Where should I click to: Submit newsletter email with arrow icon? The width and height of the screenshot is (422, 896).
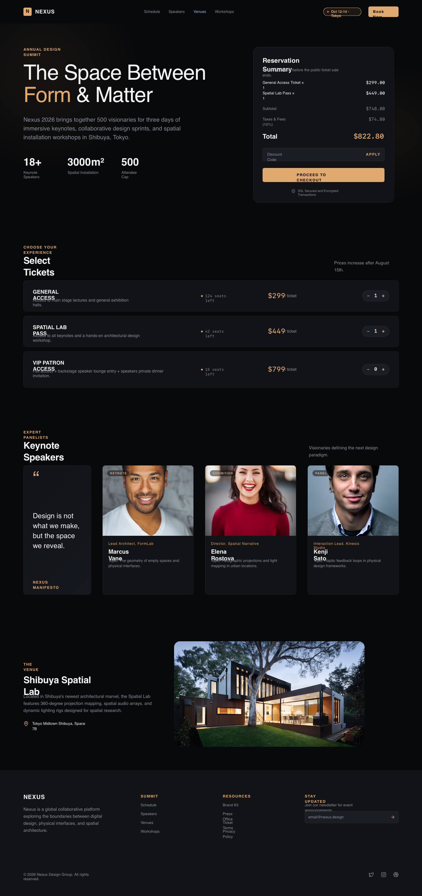coord(393,817)
